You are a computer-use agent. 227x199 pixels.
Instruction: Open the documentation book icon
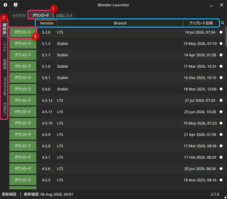(16, 5)
